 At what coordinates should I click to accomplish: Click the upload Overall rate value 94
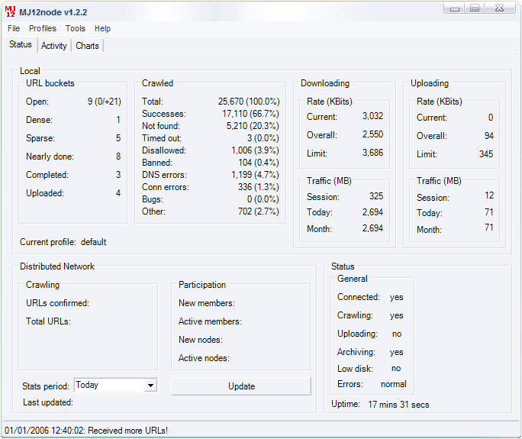(489, 136)
